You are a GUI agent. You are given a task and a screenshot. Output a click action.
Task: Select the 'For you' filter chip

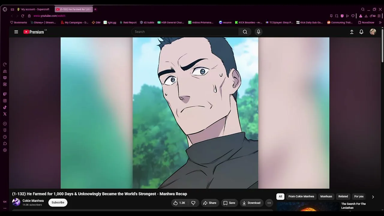coord(359,196)
